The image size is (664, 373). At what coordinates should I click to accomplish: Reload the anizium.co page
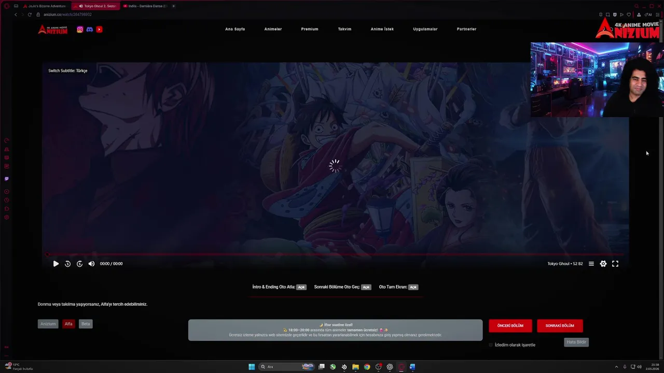pyautogui.click(x=30, y=15)
